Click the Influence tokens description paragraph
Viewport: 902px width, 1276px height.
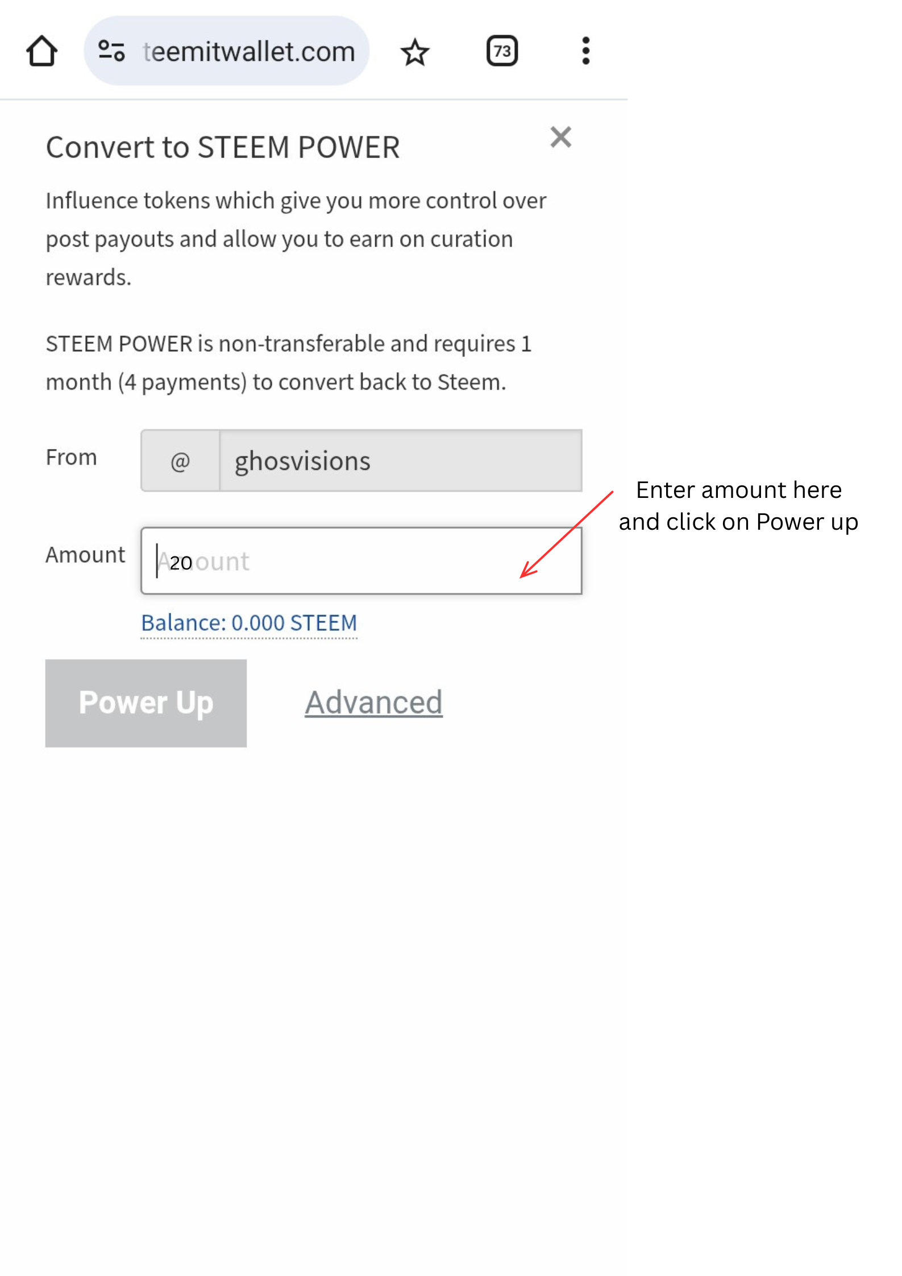[x=296, y=239]
